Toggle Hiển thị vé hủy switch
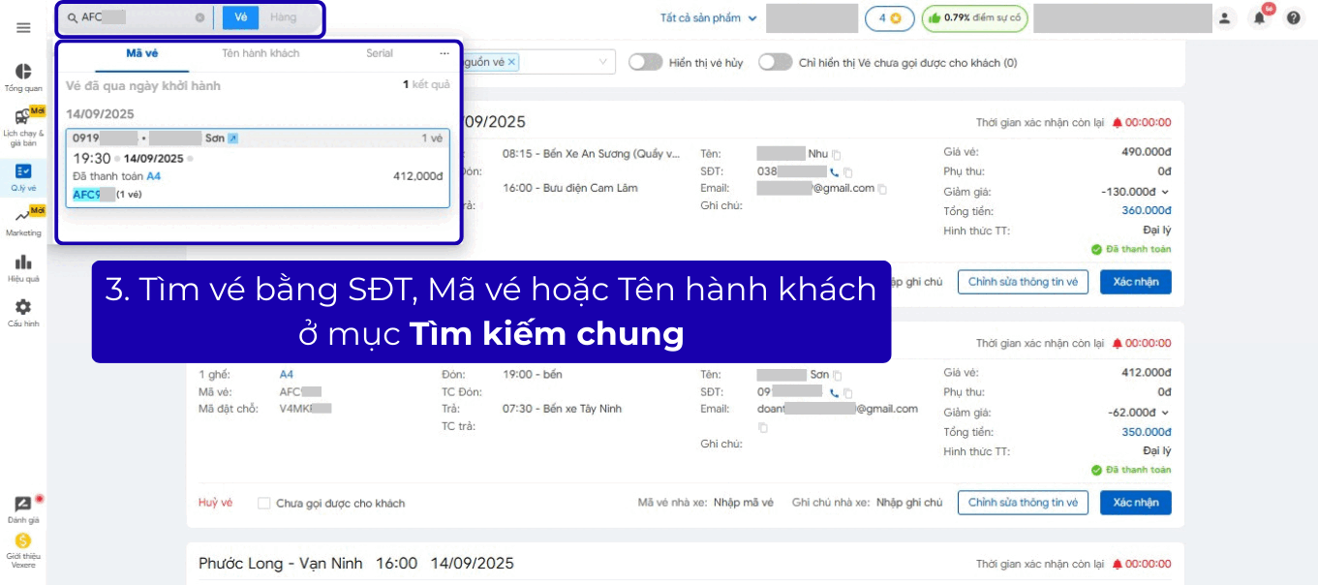The width and height of the screenshot is (1318, 585). point(645,62)
